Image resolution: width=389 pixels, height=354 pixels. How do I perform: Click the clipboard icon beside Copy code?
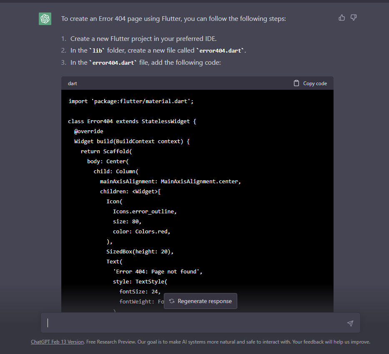click(x=296, y=83)
